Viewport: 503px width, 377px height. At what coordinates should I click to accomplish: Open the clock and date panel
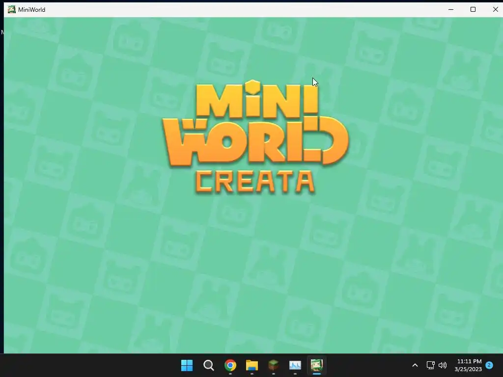[x=468, y=365]
